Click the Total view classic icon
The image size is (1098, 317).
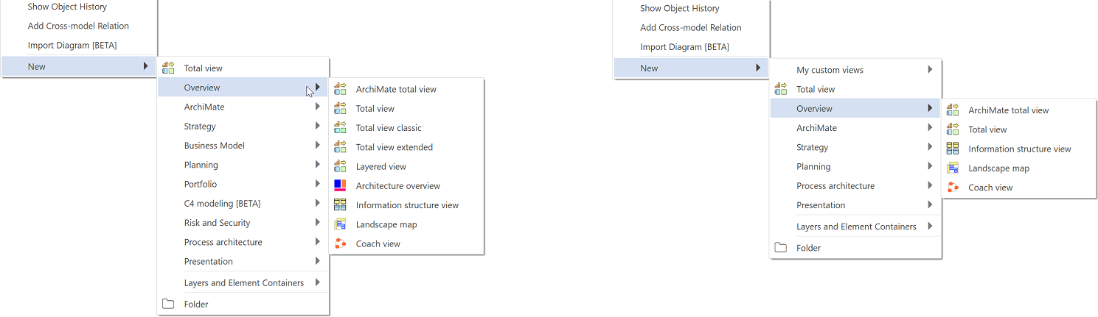point(340,127)
